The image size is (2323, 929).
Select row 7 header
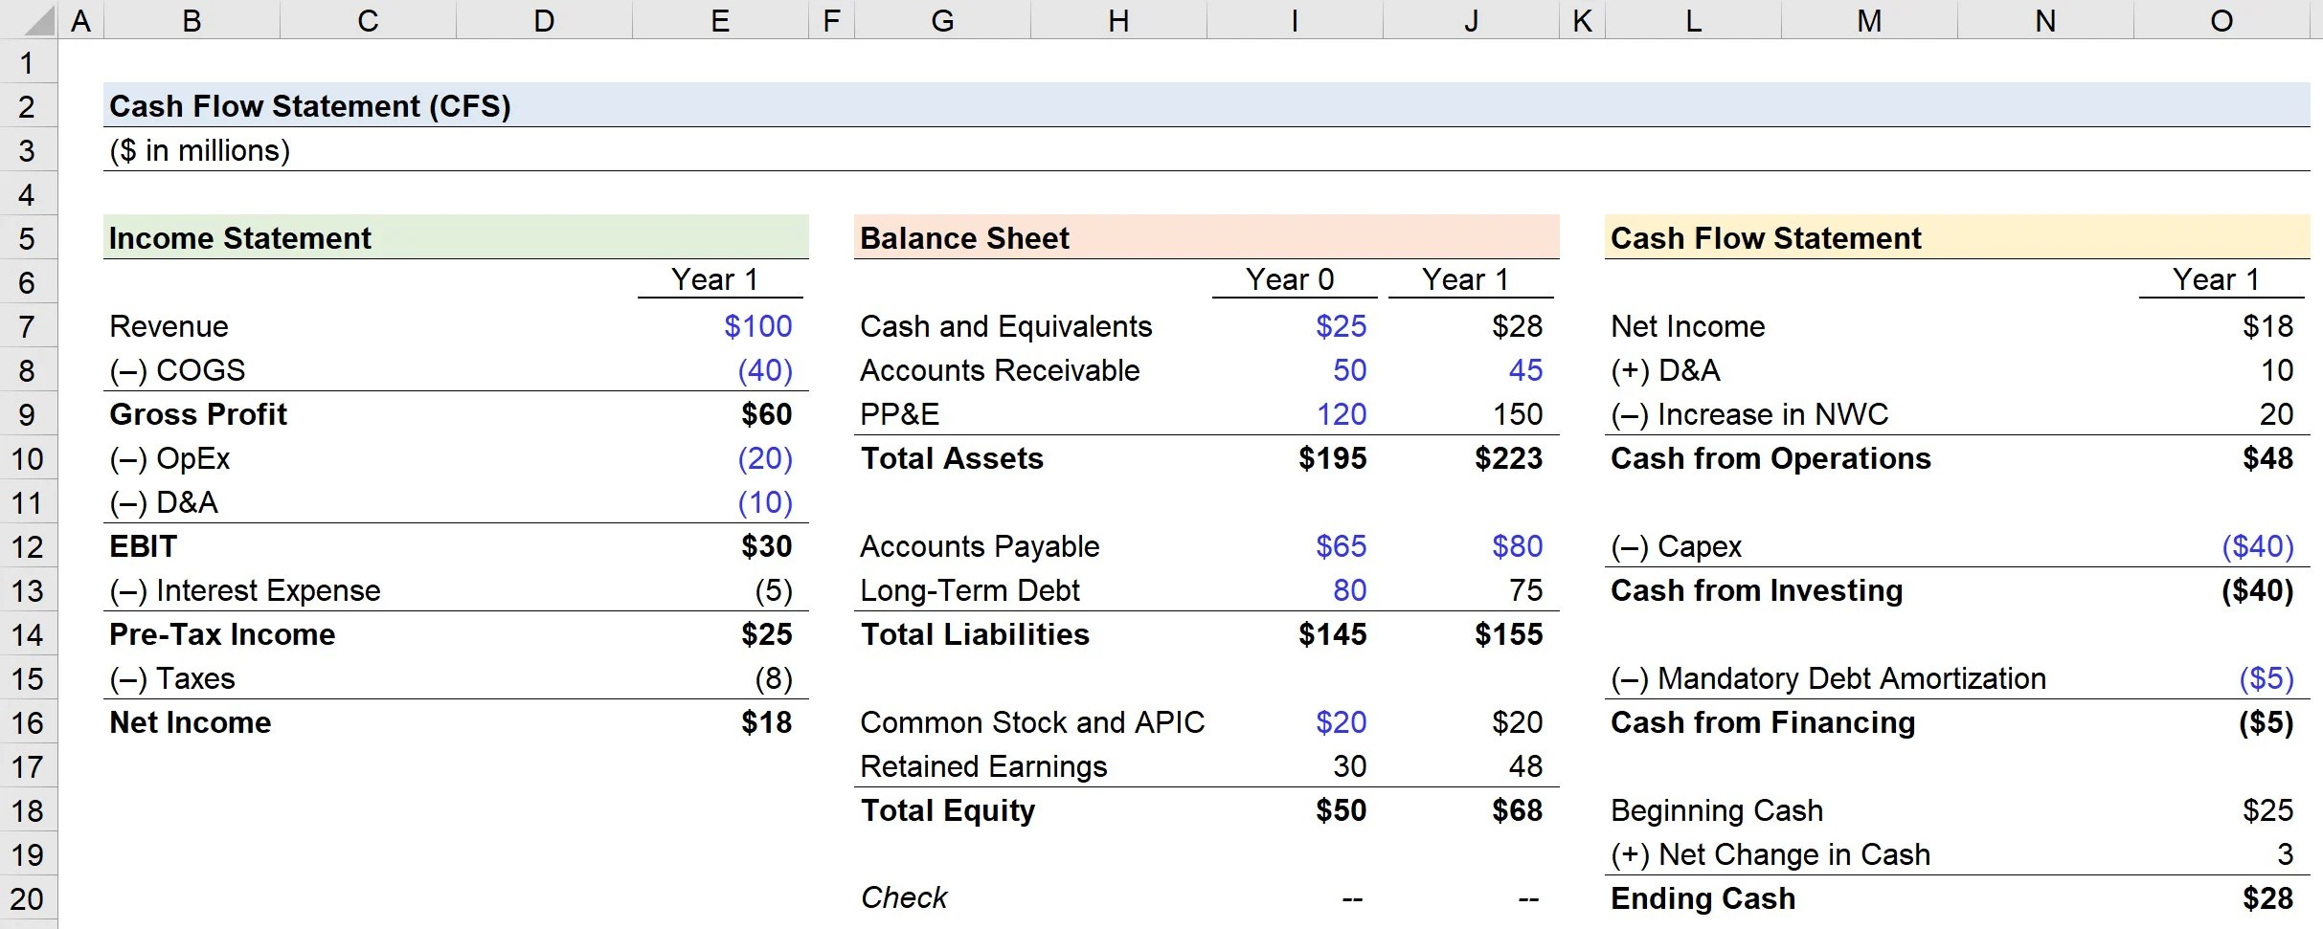28,325
